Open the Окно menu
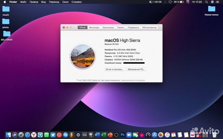Screen dimensions: 223x139 point(65,2)
